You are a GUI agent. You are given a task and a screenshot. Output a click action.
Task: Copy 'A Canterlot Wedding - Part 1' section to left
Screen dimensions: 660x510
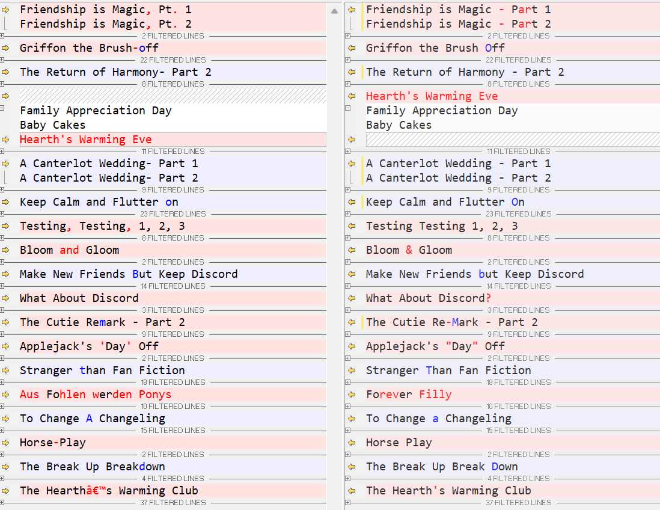[352, 164]
